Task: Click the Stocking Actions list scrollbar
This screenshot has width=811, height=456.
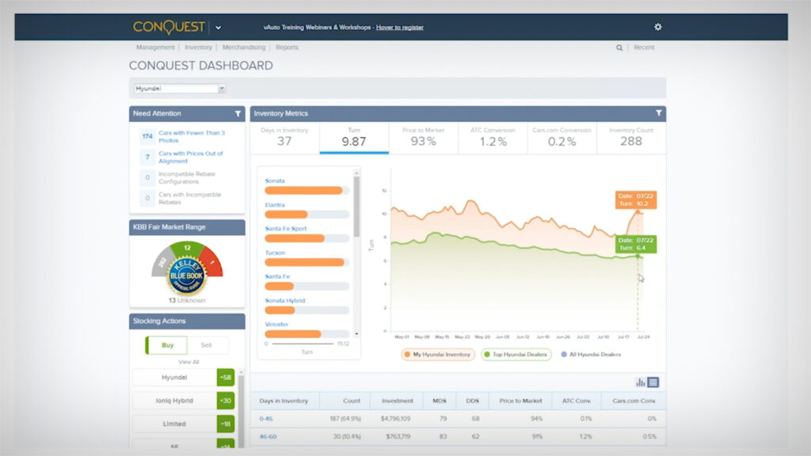Action: pos(241,408)
